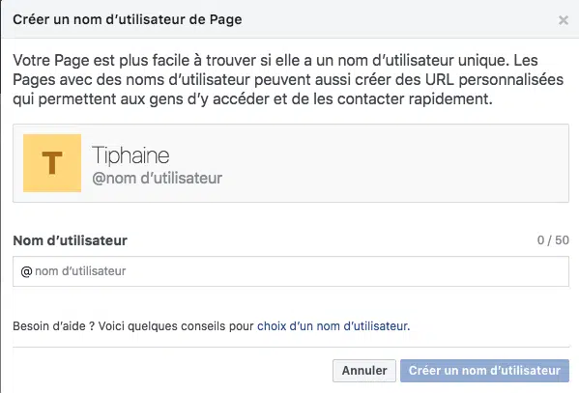Focus the username input field
Screen dimensions: 579x393
pyautogui.click(x=291, y=271)
